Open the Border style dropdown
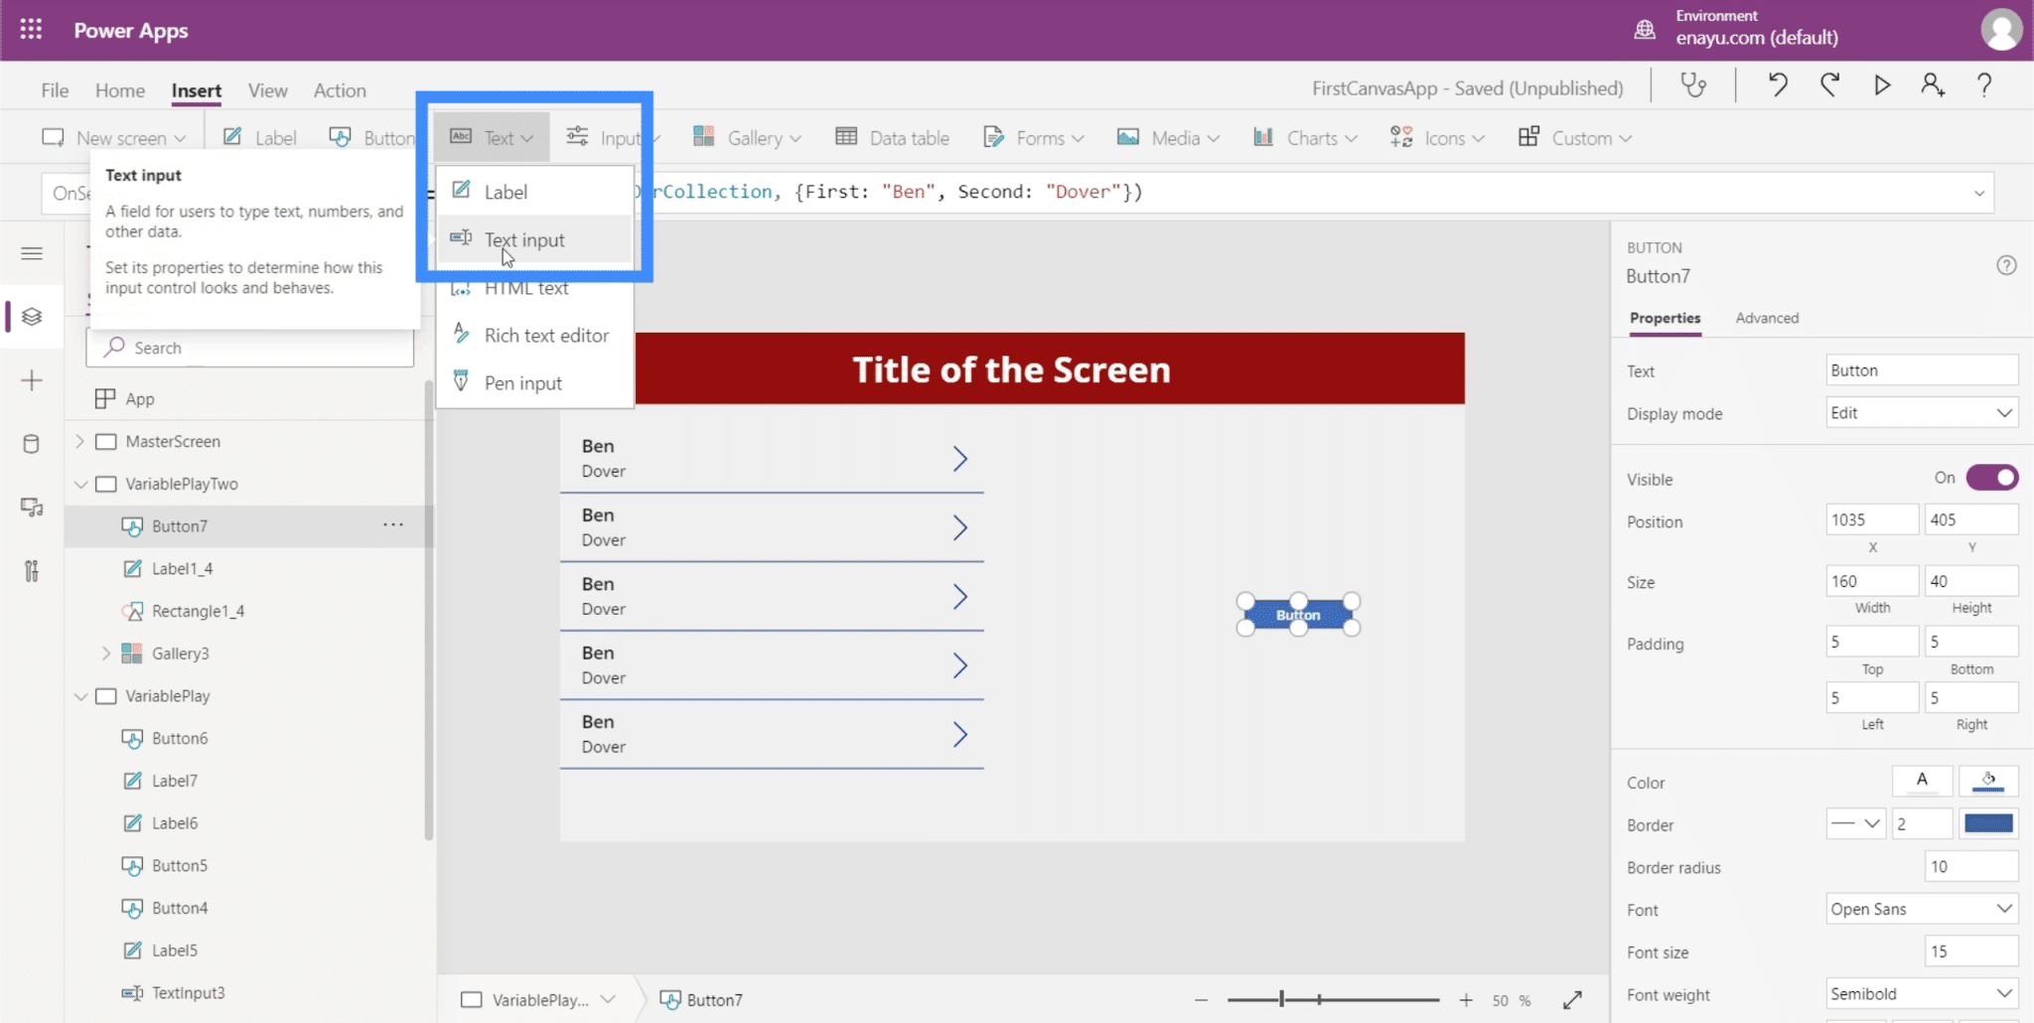The height and width of the screenshot is (1023, 2034). (x=1855, y=823)
